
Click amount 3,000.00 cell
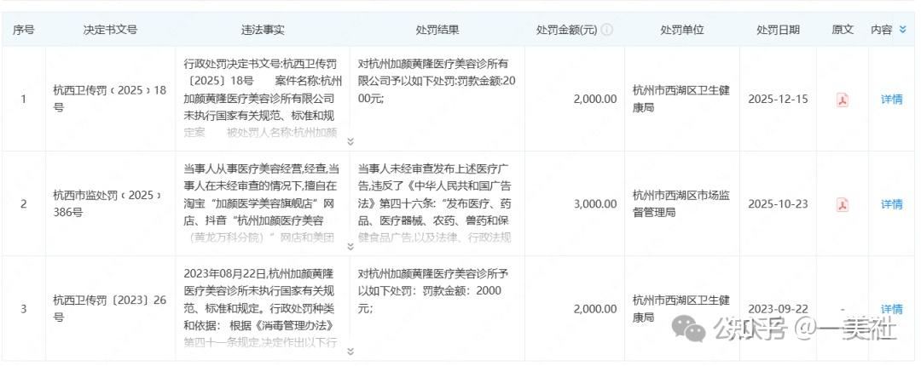(x=595, y=204)
